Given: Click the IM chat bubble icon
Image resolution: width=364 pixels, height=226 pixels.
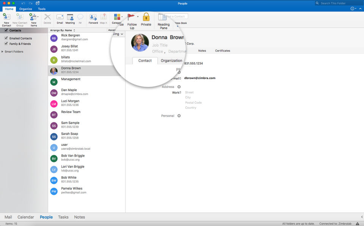Looking at the screenshot, I should [80, 17].
